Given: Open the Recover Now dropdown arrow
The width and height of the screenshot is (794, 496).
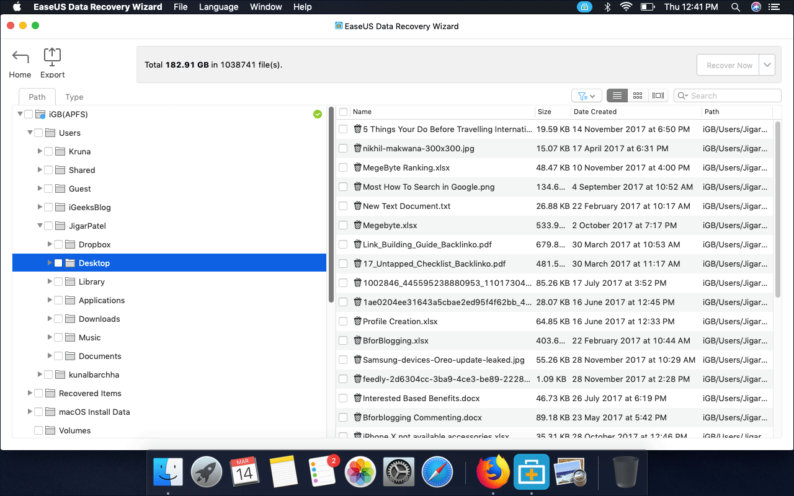Looking at the screenshot, I should point(767,65).
